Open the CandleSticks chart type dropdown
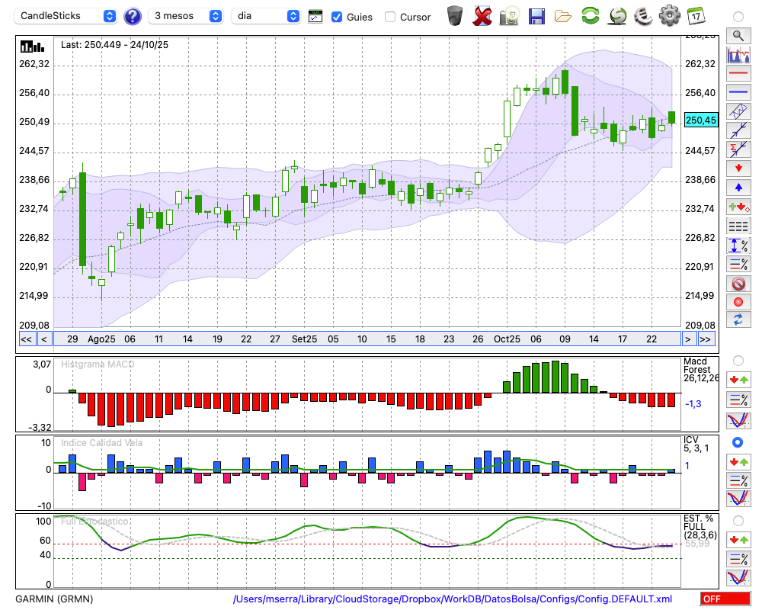The width and height of the screenshot is (762, 610). tap(66, 16)
